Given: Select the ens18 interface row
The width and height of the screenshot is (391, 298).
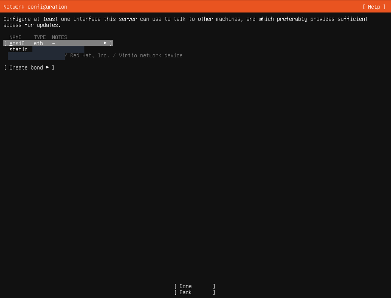Looking at the screenshot, I should 58,43.
